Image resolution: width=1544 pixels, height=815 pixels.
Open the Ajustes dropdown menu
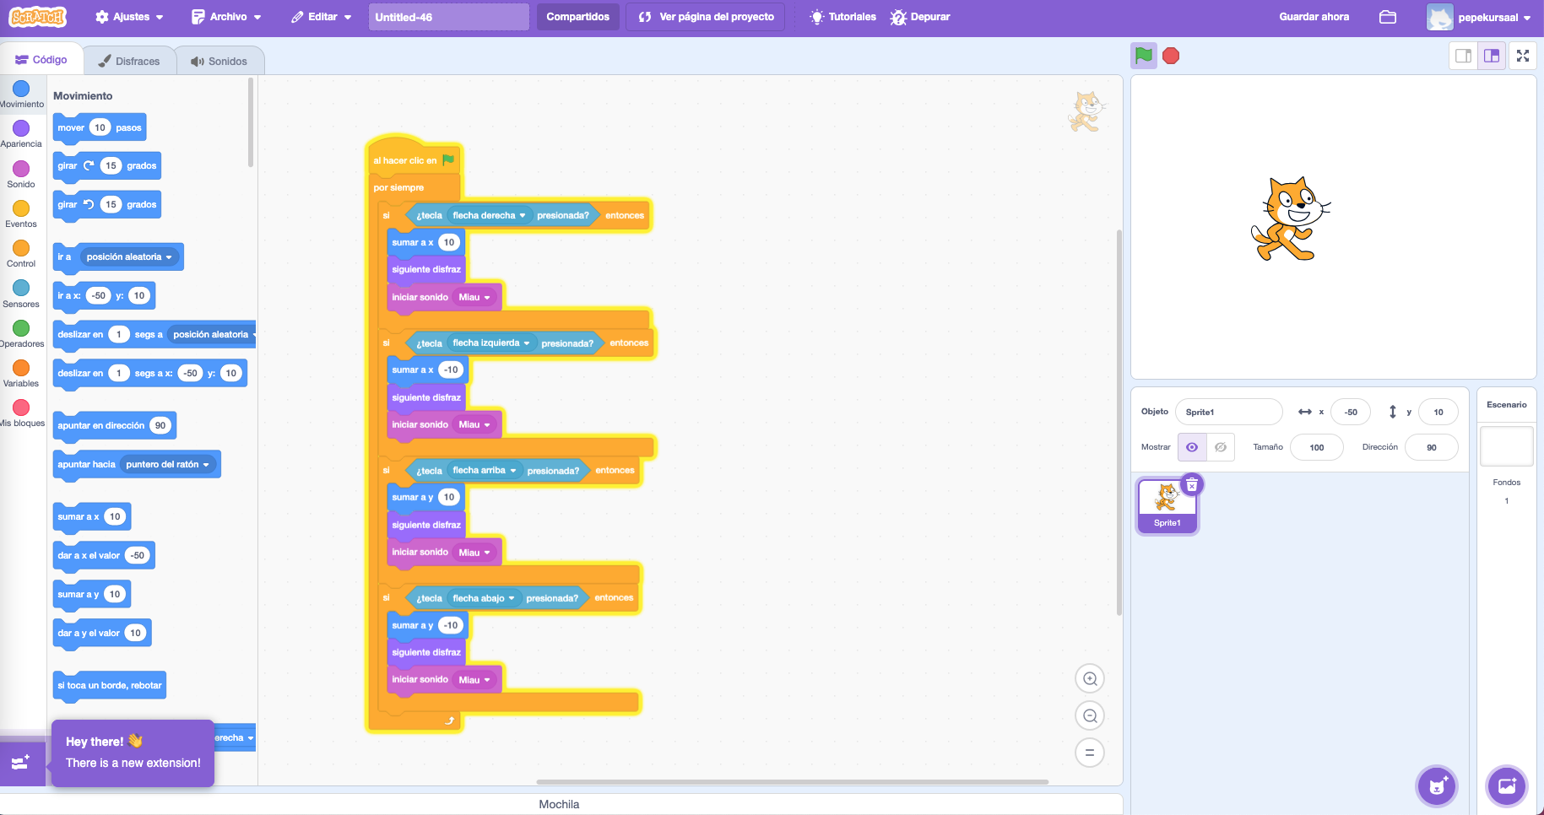(x=129, y=17)
